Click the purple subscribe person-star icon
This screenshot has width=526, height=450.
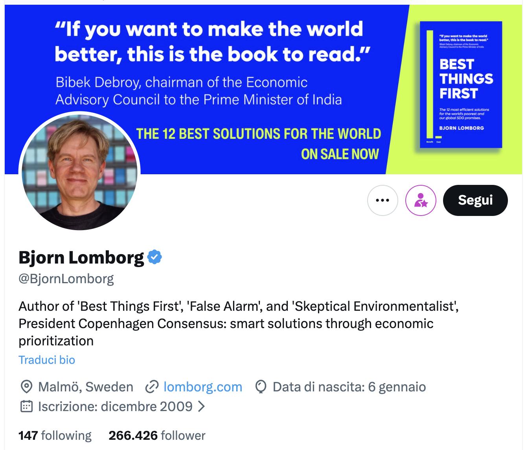click(x=421, y=200)
